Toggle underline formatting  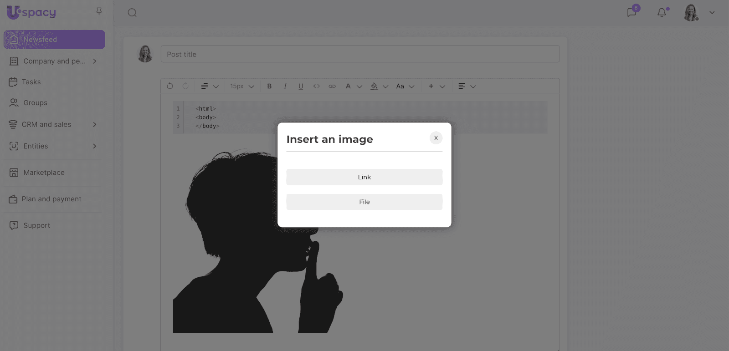301,86
